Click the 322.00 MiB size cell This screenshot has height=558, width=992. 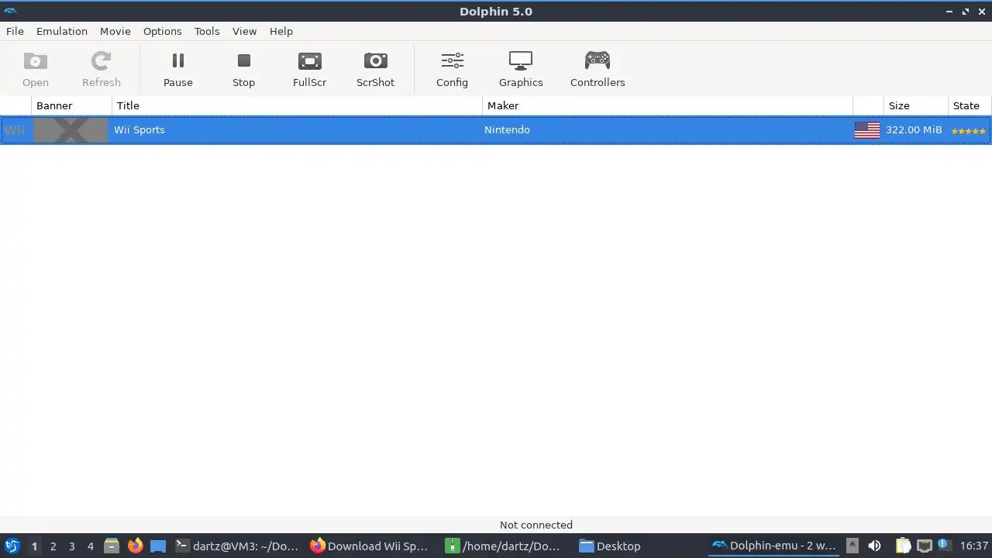914,129
